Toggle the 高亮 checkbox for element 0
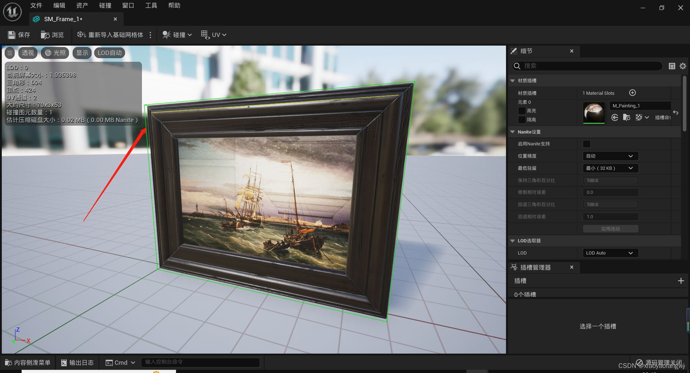This screenshot has width=690, height=373. pyautogui.click(x=522, y=111)
